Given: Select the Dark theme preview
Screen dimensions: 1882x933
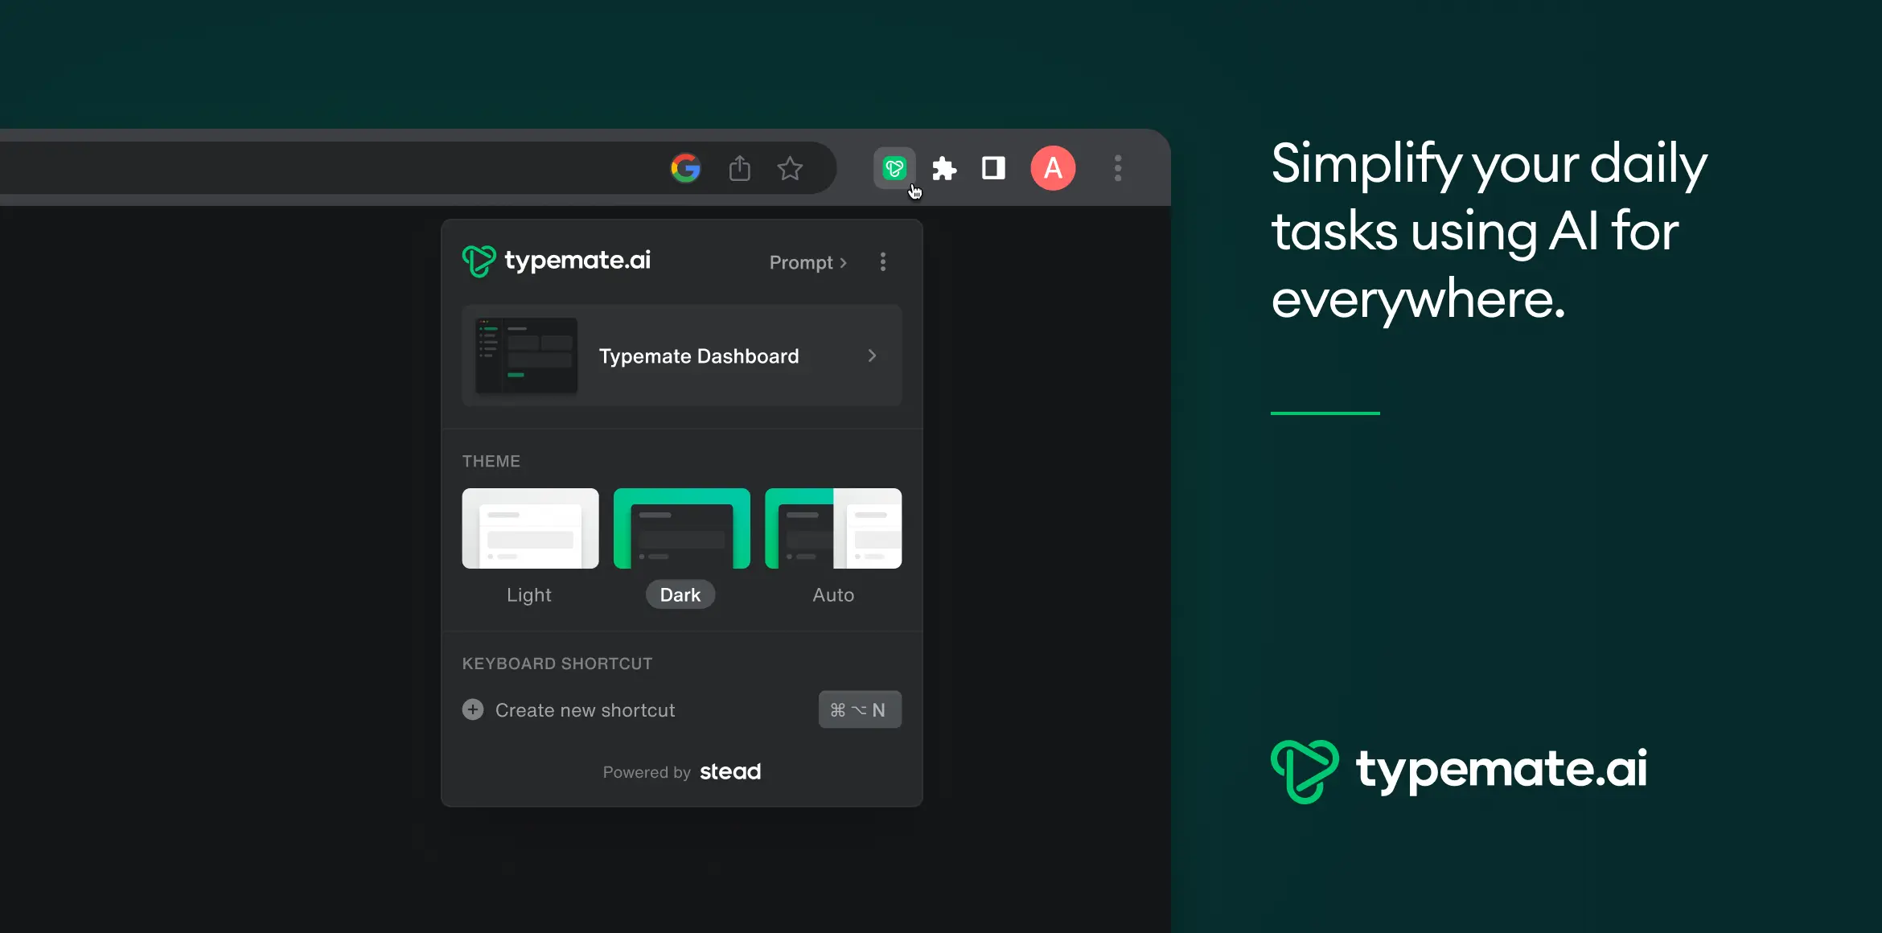Looking at the screenshot, I should (x=681, y=528).
